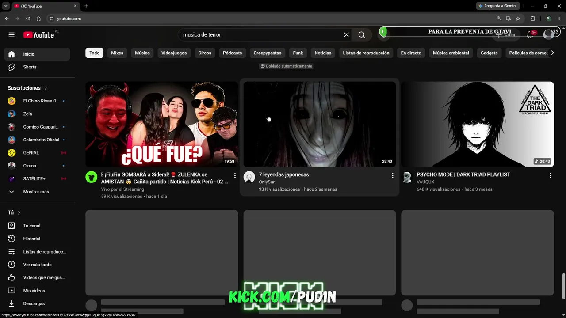The width and height of the screenshot is (566, 318).
Task: Open Ver más tarde in the sidebar
Action: pyautogui.click(x=37, y=265)
